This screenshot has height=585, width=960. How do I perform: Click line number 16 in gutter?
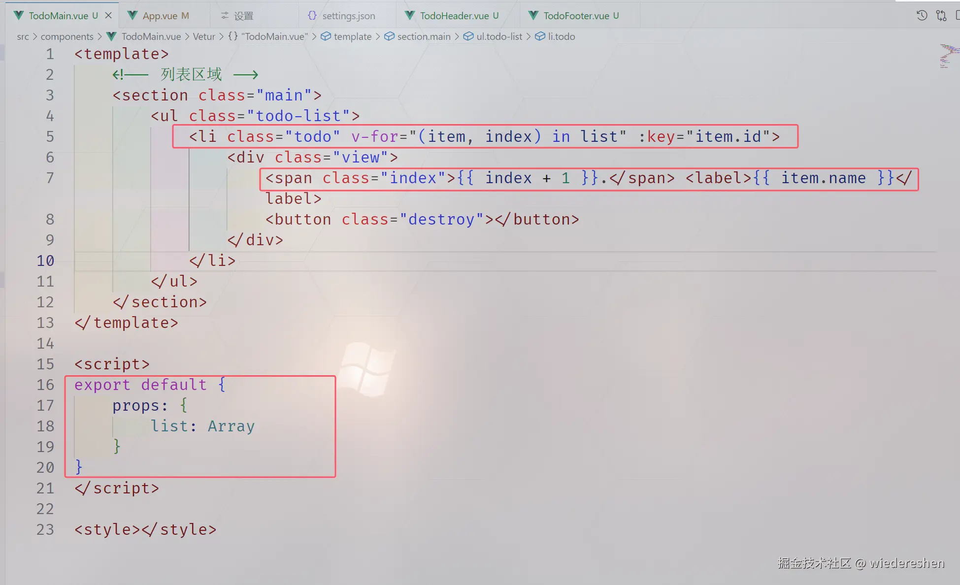tap(45, 385)
